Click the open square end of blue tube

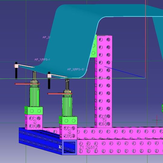[x=69, y=147]
